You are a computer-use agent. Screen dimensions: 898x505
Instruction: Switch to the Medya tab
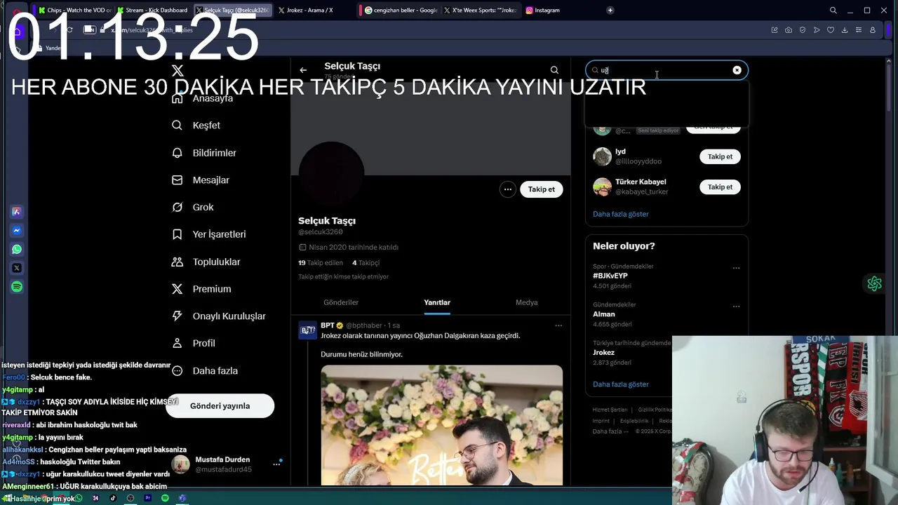(x=526, y=302)
